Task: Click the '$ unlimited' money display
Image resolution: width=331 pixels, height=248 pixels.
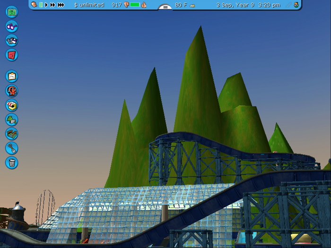Action: tap(89, 5)
